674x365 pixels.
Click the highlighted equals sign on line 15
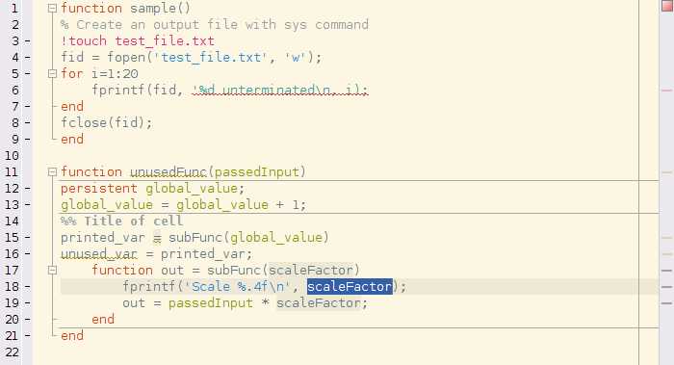click(157, 238)
